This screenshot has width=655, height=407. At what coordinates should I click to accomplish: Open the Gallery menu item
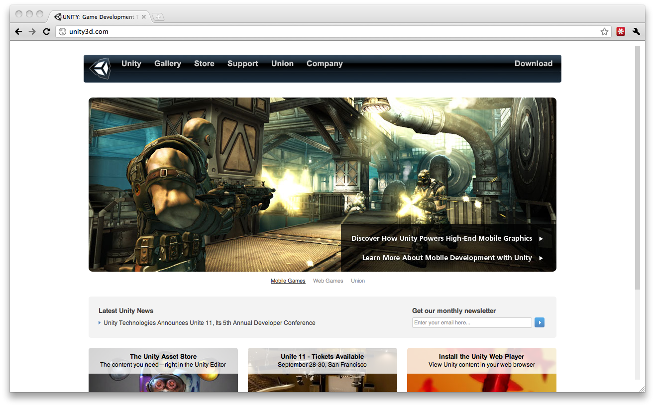pyautogui.click(x=168, y=64)
